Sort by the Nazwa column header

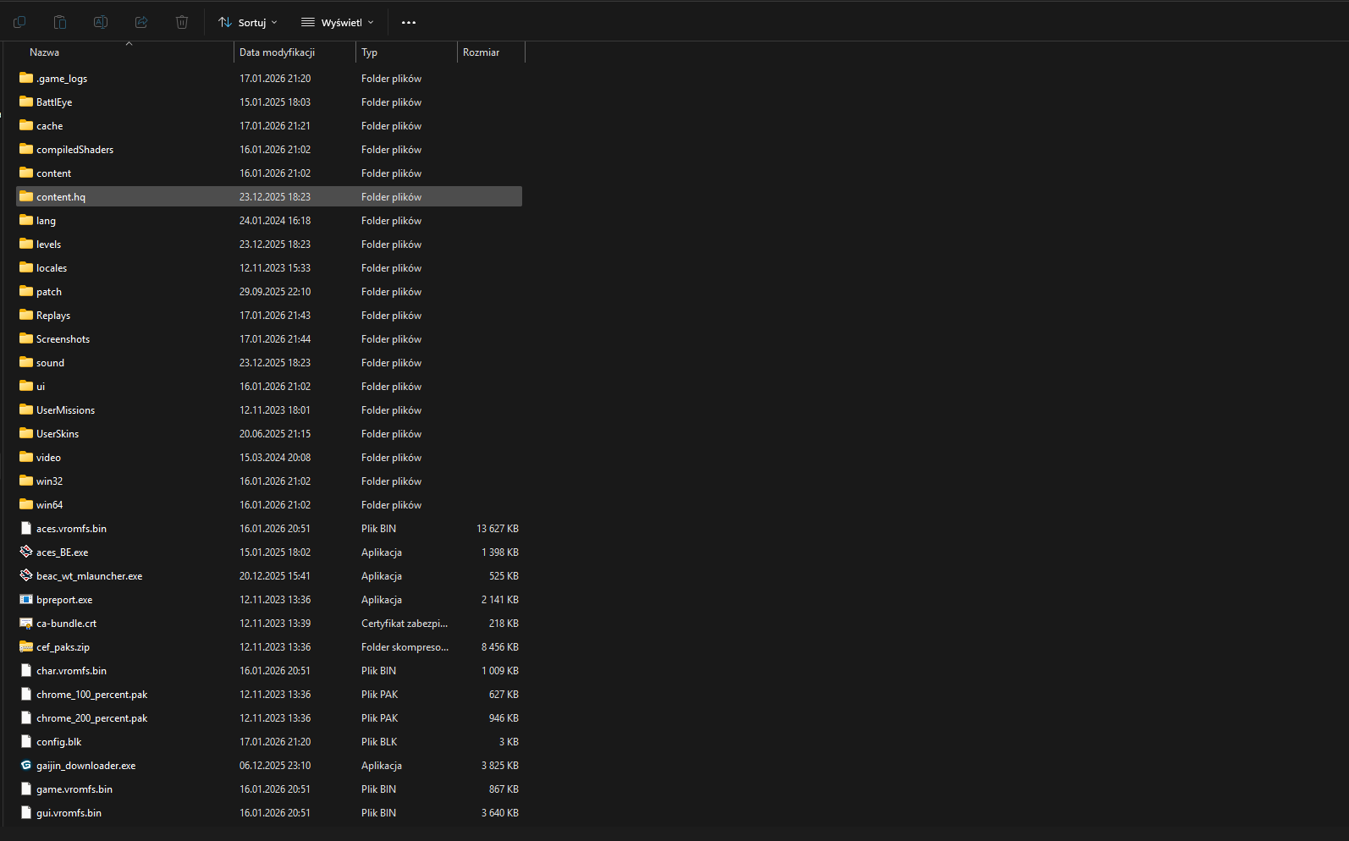[45, 52]
